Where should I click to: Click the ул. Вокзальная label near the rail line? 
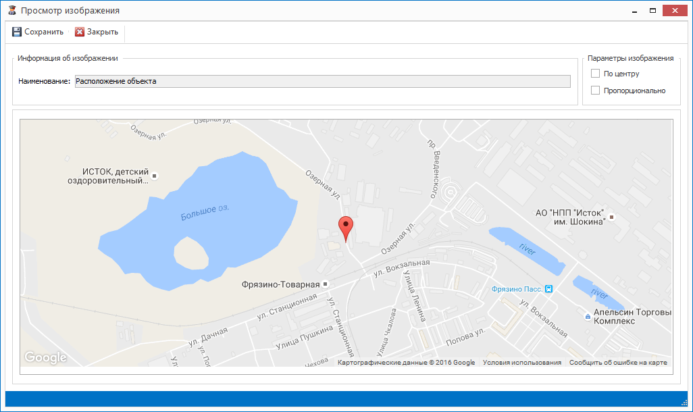click(x=401, y=268)
